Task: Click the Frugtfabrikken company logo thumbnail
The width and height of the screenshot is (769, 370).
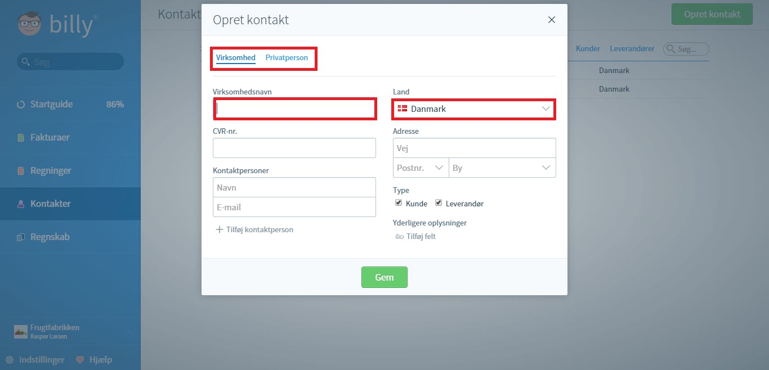Action: 21,332
